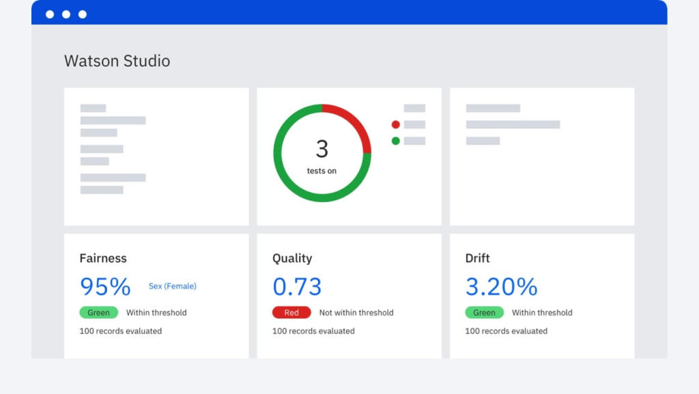Viewport: 699px width, 394px height.
Task: Click the tests on center label of the gauge
Action: [322, 171]
